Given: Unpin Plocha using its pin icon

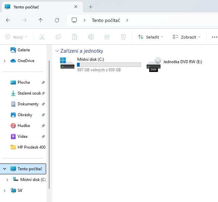Looking at the screenshot, I should [43, 82].
